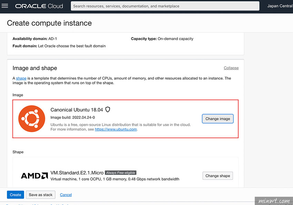
Task: Click the Capacity type On-demand capacity text
Action: (162, 39)
